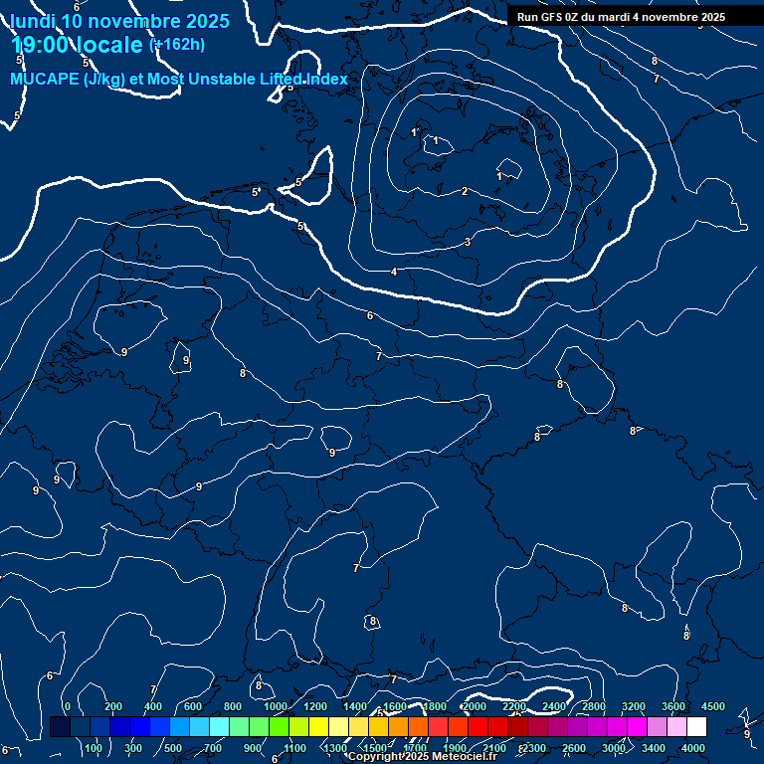
Task: Click the contour label '2' on the map
Action: [x=465, y=191]
